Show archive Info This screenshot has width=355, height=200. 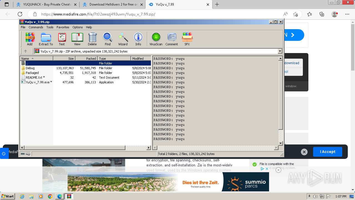138,39
